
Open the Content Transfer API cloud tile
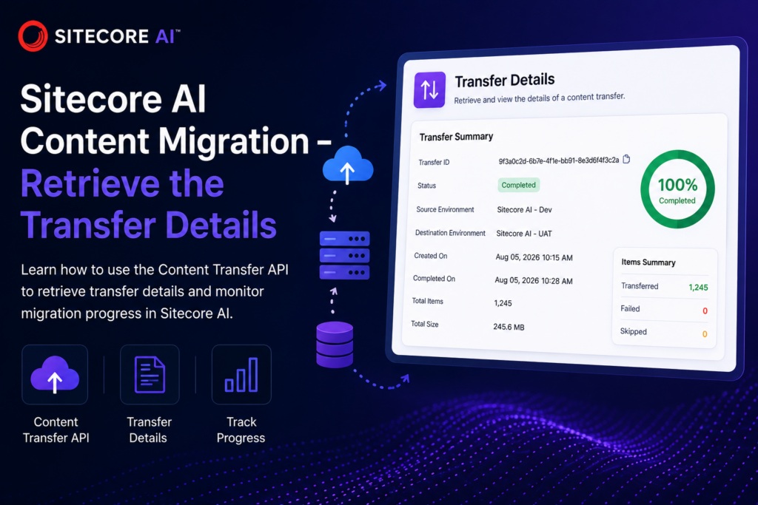coord(55,375)
